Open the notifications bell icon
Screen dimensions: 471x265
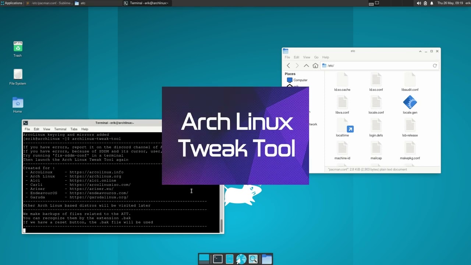pos(432,3)
